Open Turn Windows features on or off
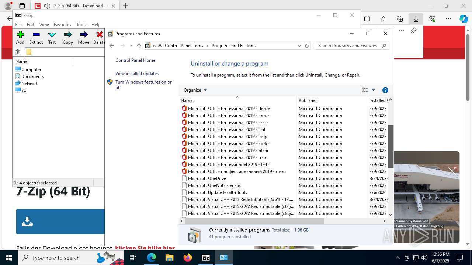This screenshot has width=472, height=265. [143, 85]
